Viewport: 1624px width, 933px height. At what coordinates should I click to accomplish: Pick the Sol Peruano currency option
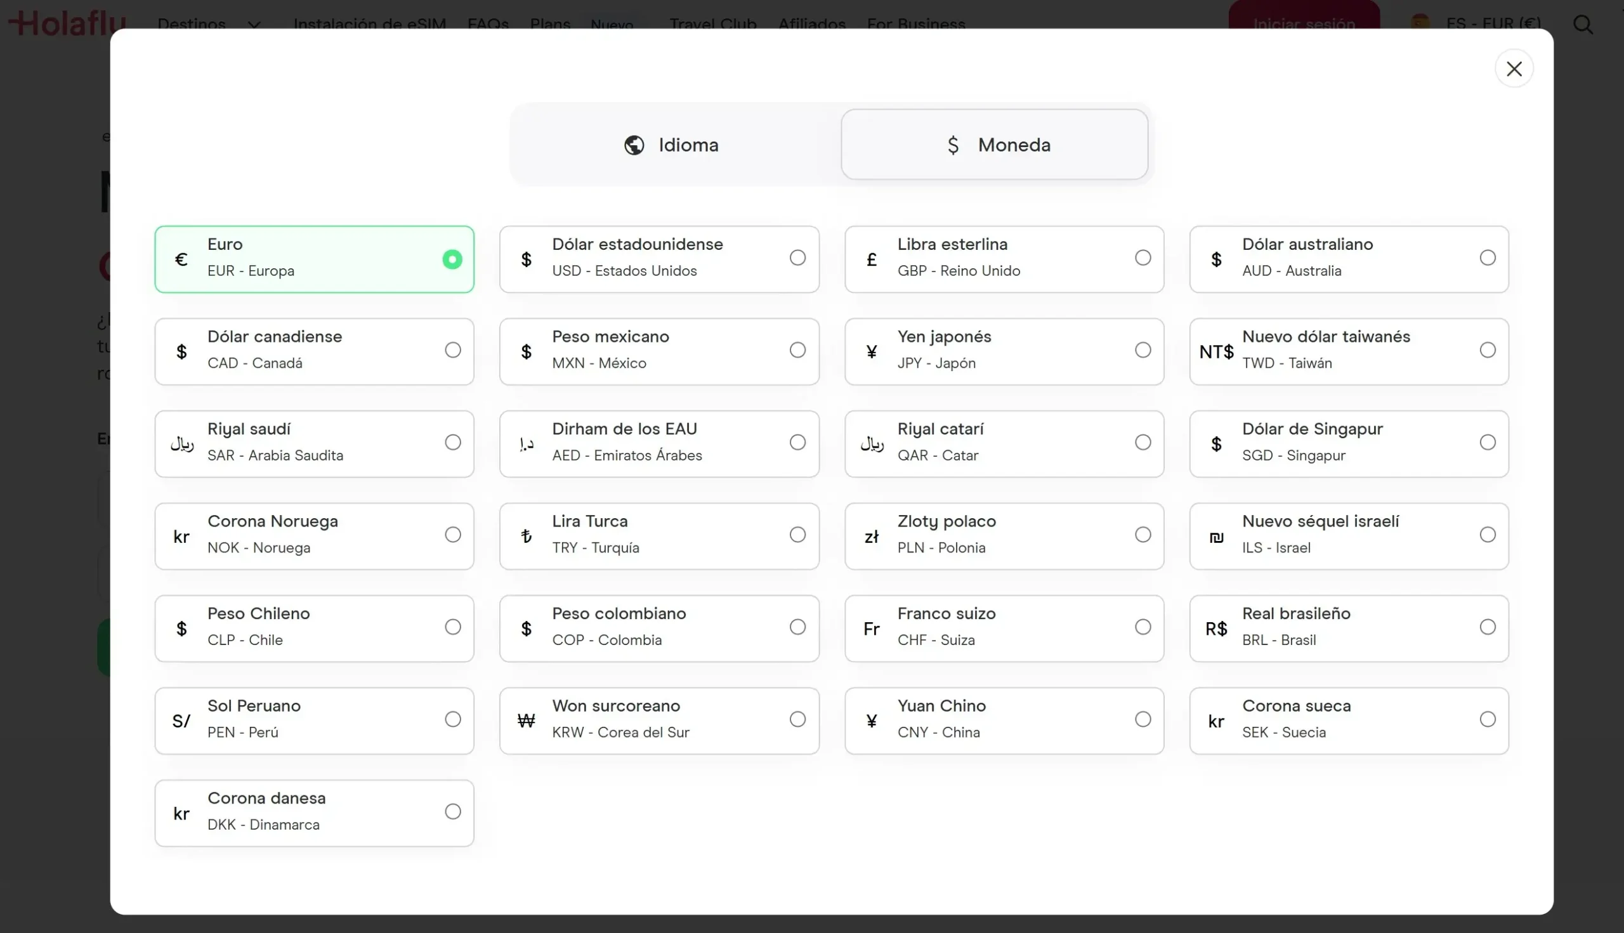pos(314,721)
